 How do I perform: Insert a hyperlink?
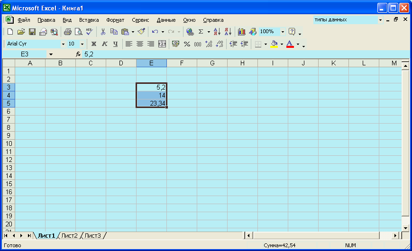(190, 32)
